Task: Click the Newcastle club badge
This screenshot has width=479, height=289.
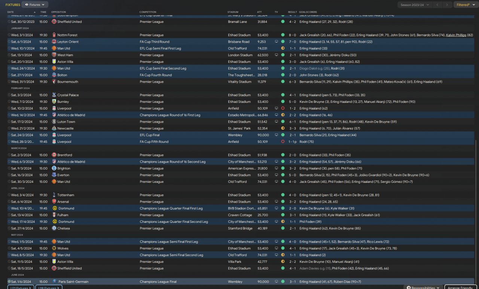Action: 54,128
